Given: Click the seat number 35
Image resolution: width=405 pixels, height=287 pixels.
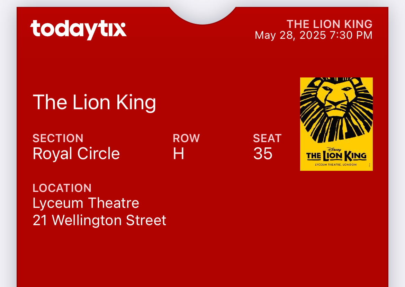Looking at the screenshot, I should (263, 154).
